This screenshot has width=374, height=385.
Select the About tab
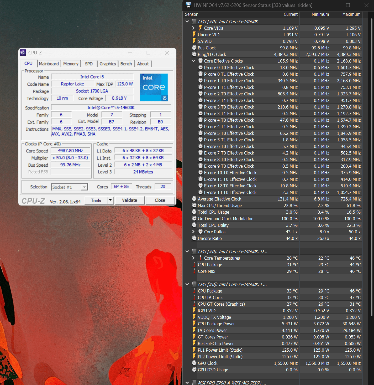tap(143, 64)
